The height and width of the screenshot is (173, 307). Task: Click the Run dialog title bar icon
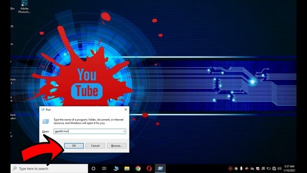[x=43, y=110]
